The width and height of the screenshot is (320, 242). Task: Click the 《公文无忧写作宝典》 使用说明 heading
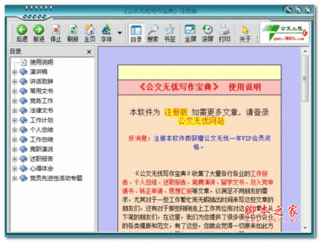[x=200, y=87]
